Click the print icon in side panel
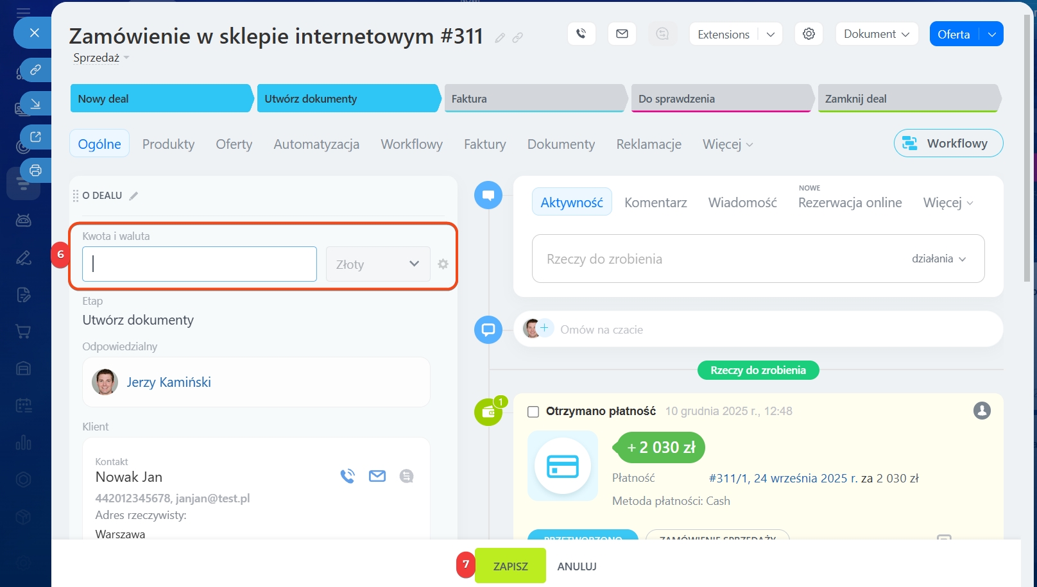1037x587 pixels. [35, 171]
